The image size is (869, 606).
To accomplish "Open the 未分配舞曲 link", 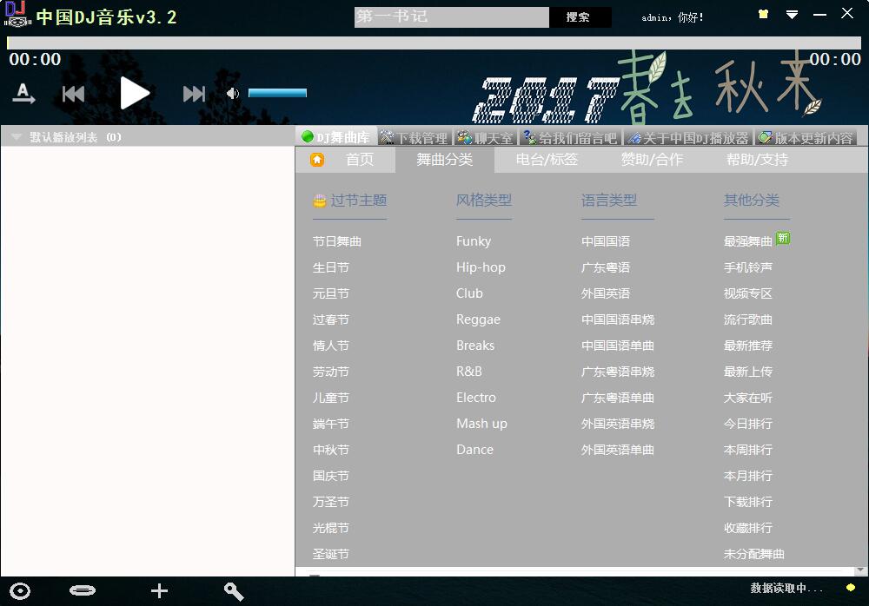I will coord(753,554).
